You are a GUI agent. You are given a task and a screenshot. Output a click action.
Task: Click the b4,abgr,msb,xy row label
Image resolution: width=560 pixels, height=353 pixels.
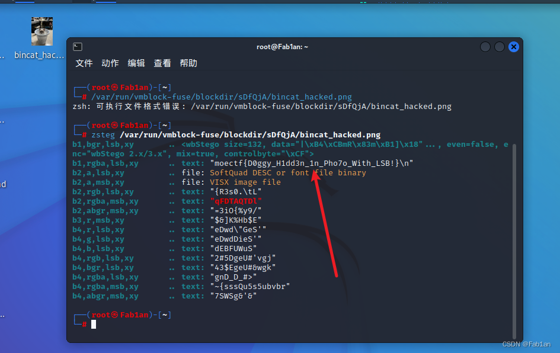click(x=105, y=296)
